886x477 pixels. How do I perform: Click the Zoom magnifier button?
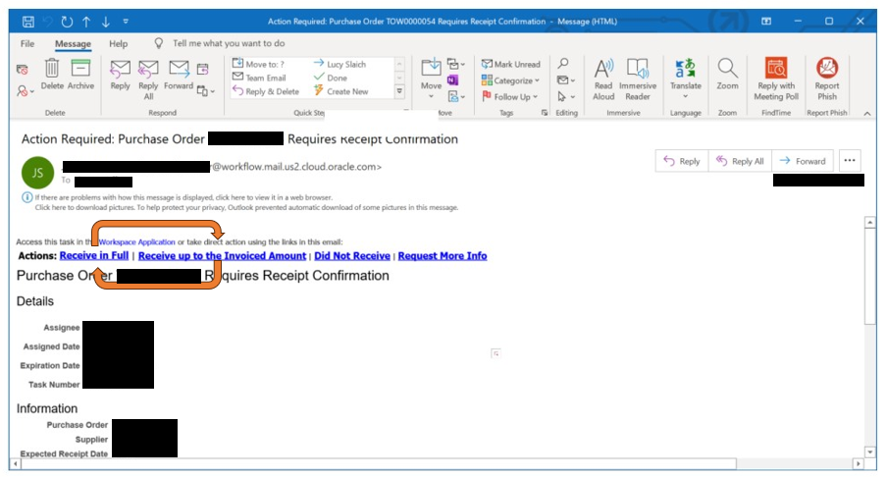(727, 74)
